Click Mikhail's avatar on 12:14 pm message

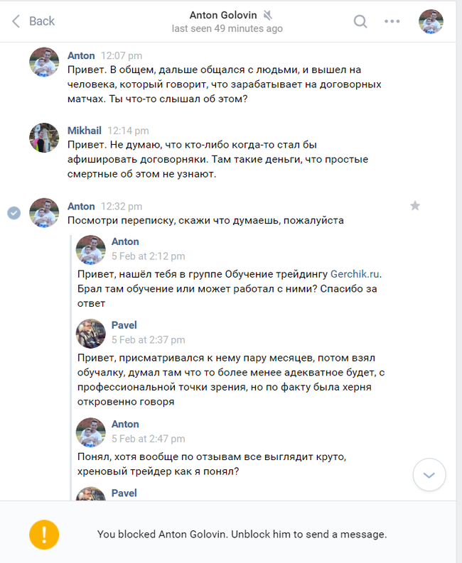[x=44, y=138]
